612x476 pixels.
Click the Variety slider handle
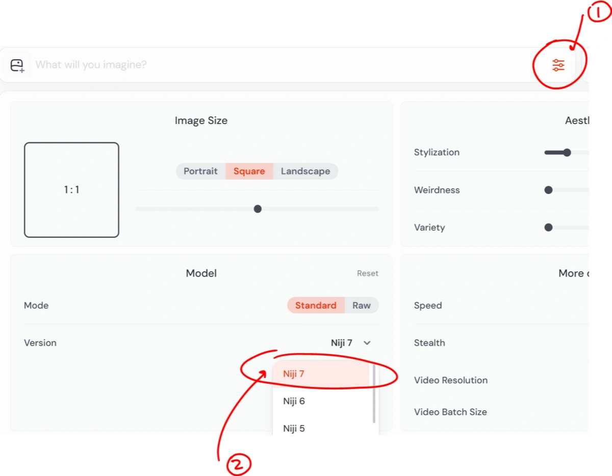[x=548, y=228]
